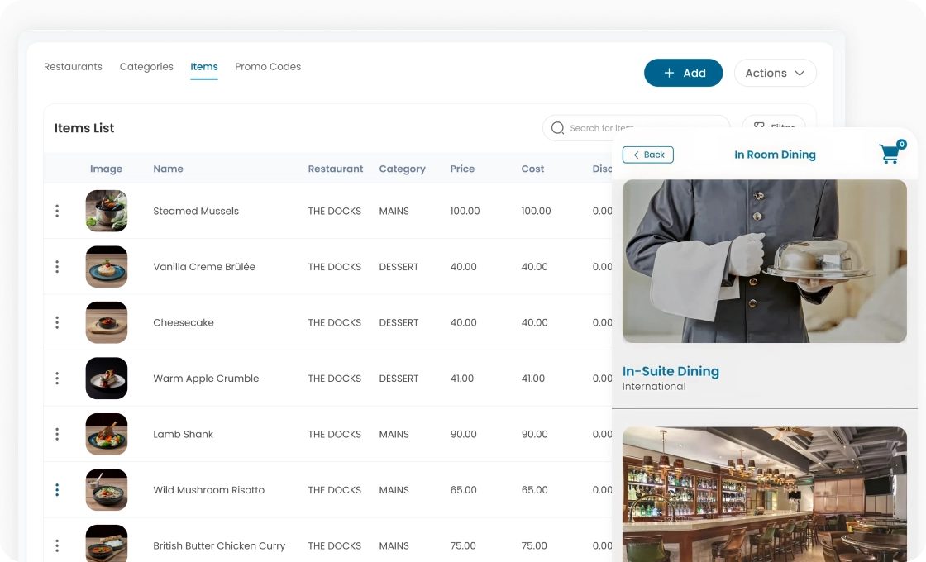Select the In-Suite Dining restaurant image
Image resolution: width=926 pixels, height=562 pixels.
764,261
